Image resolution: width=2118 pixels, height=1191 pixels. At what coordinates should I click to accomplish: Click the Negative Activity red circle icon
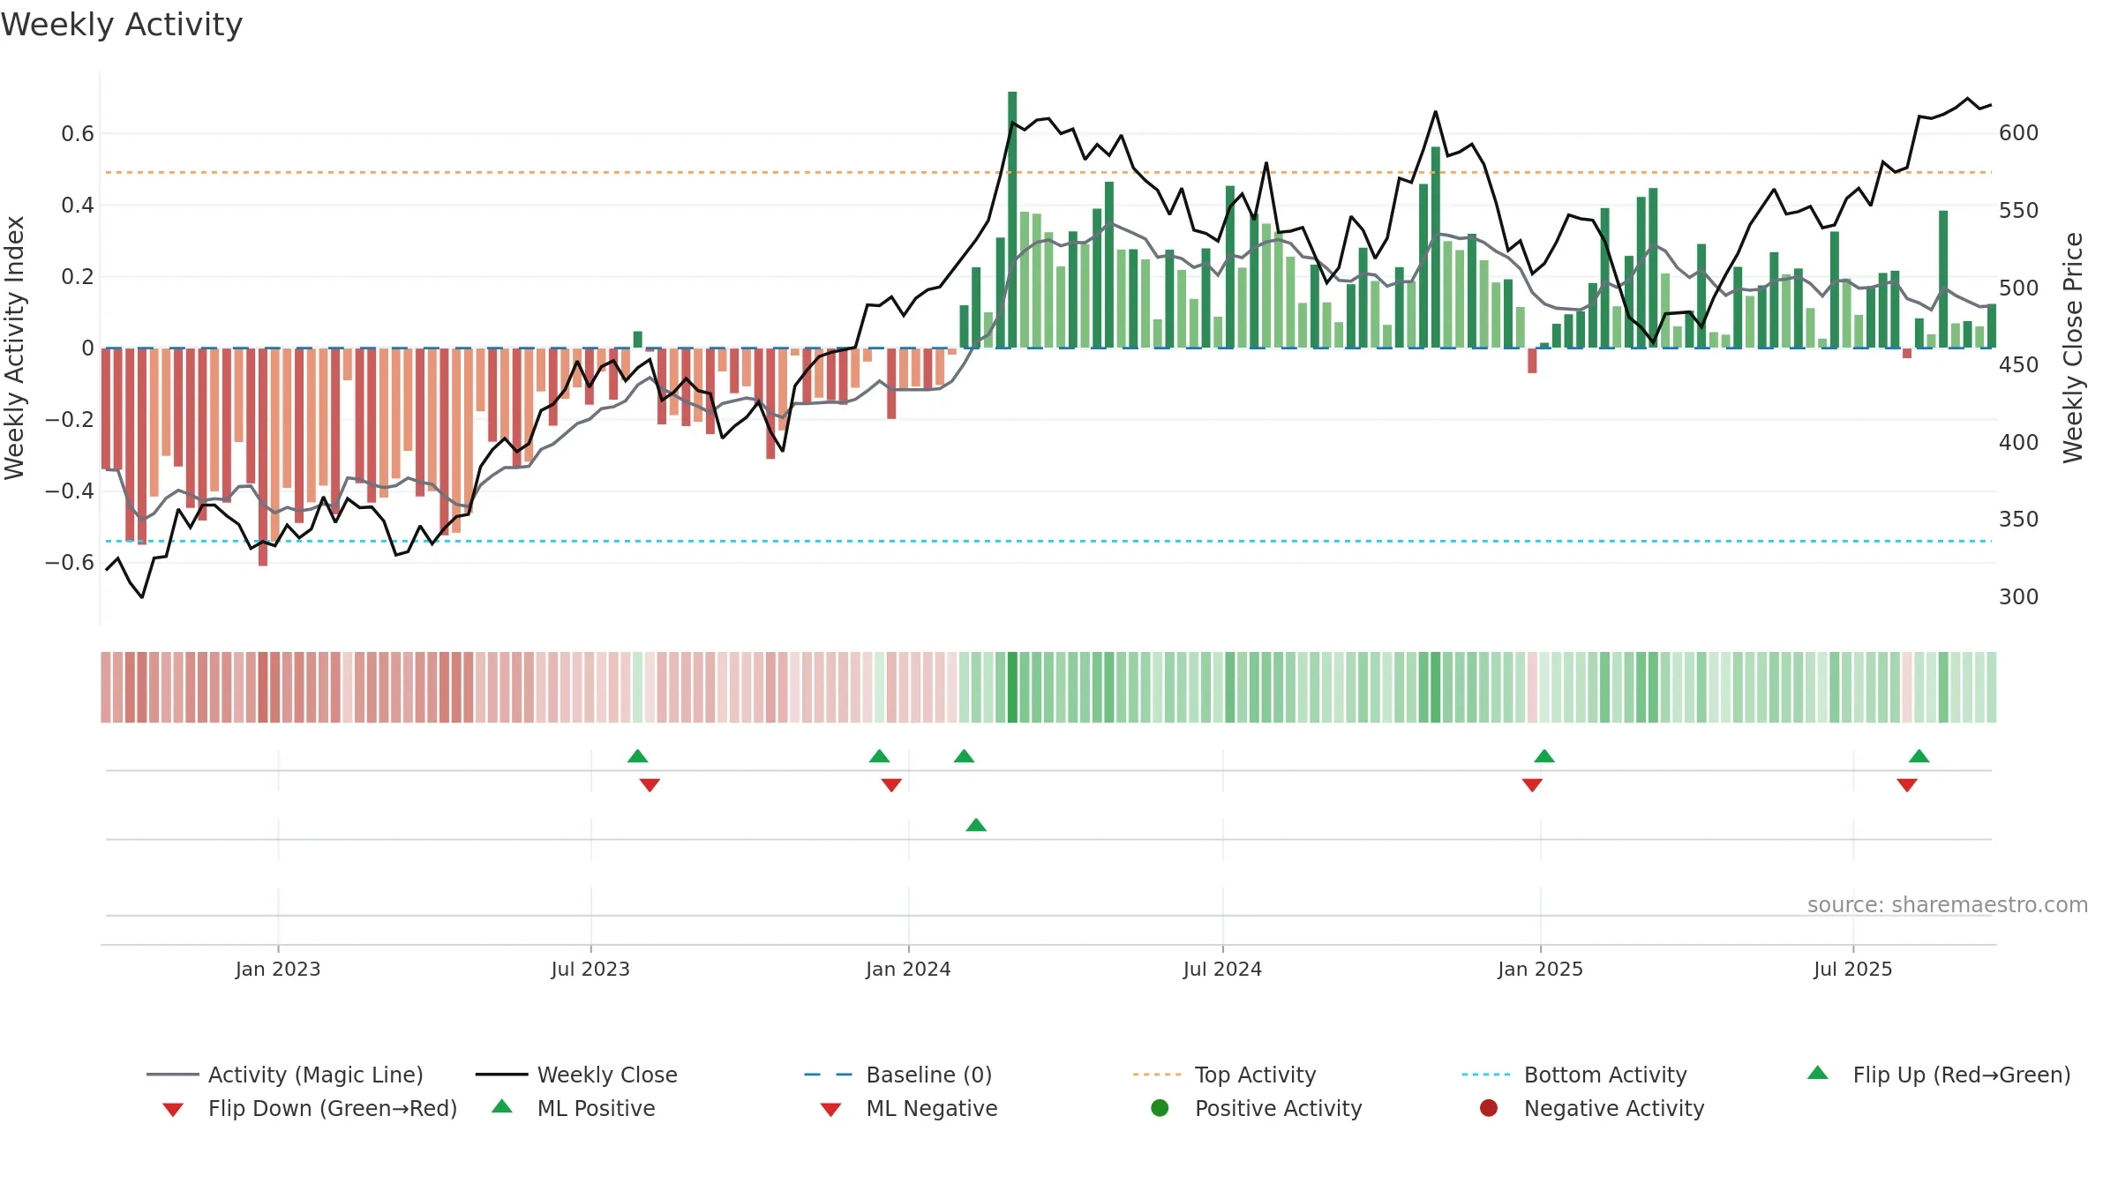pos(1489,1107)
